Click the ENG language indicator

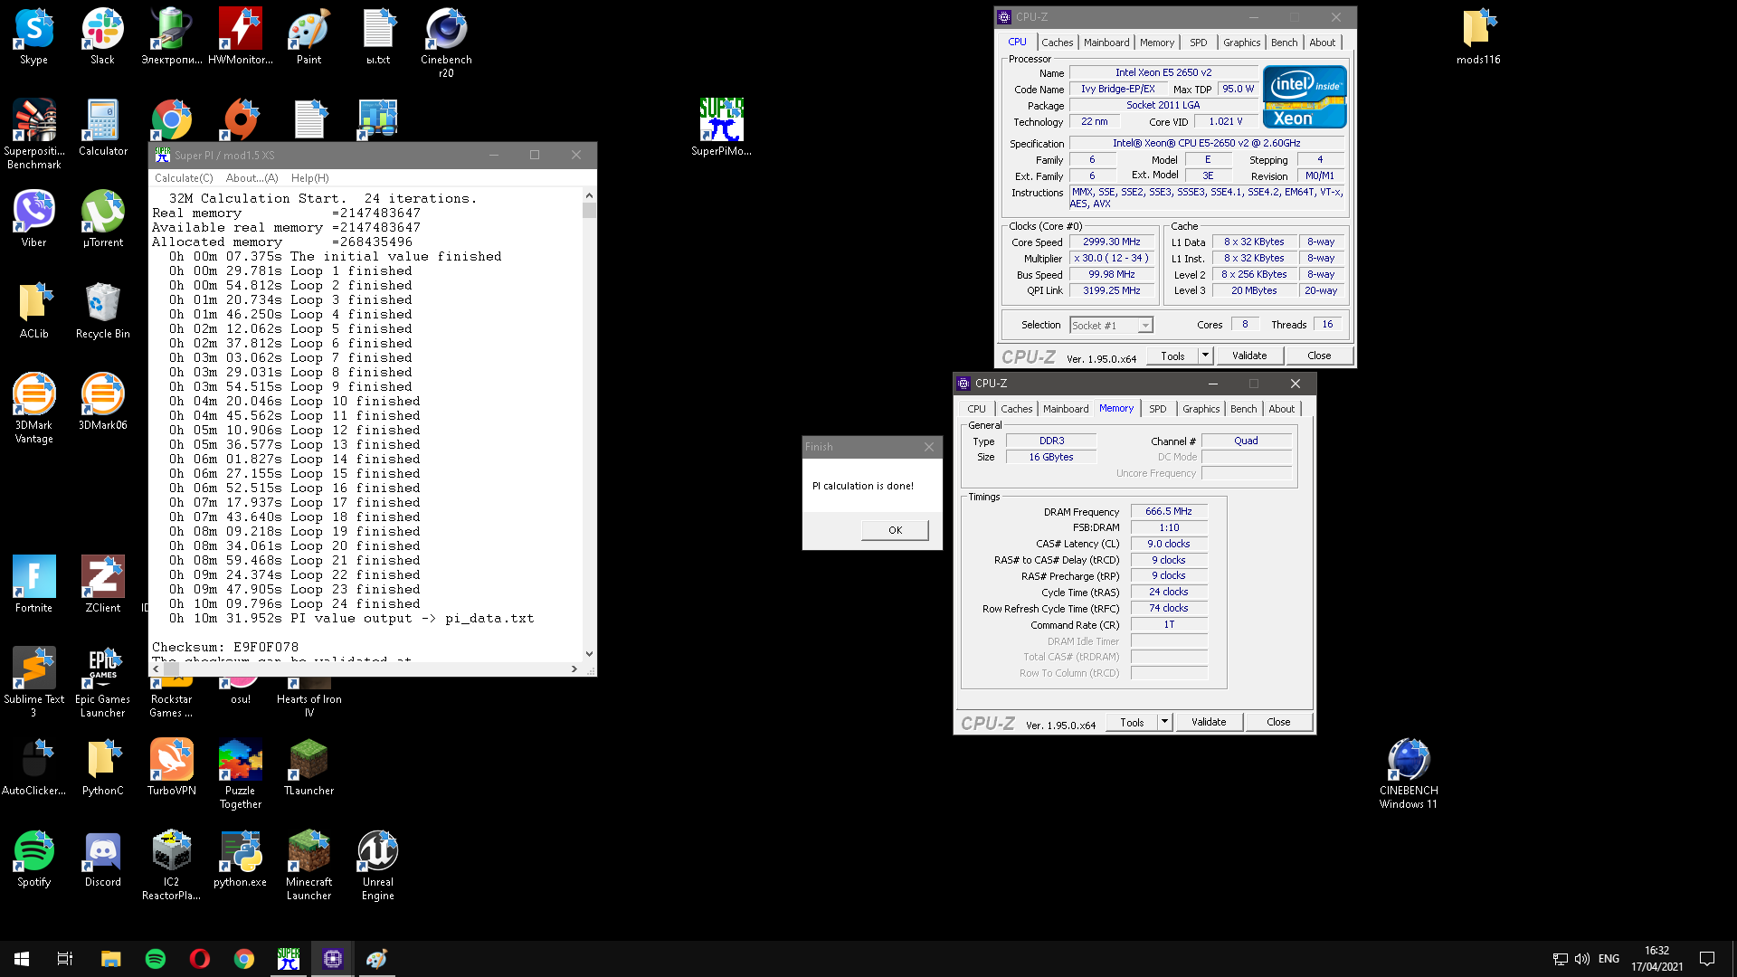(x=1609, y=959)
